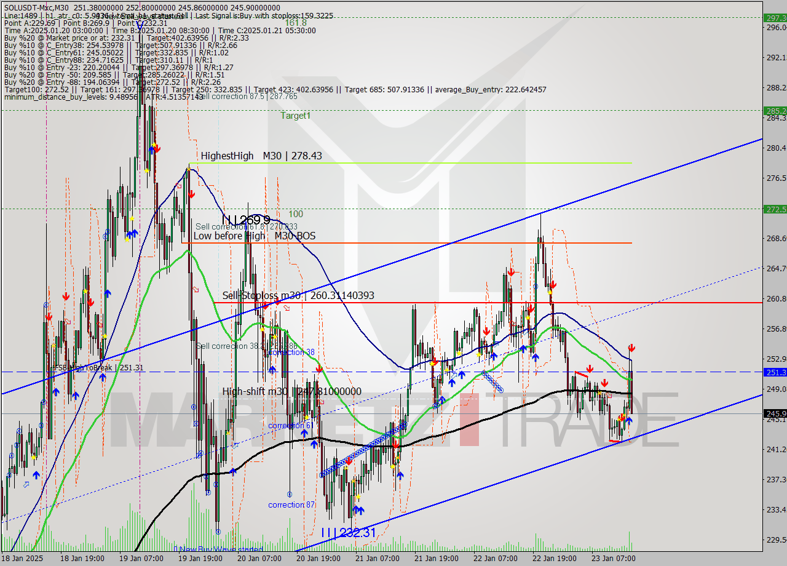Click the green 285.2 price tag
This screenshot has height=566, width=787.
pyautogui.click(x=775, y=111)
